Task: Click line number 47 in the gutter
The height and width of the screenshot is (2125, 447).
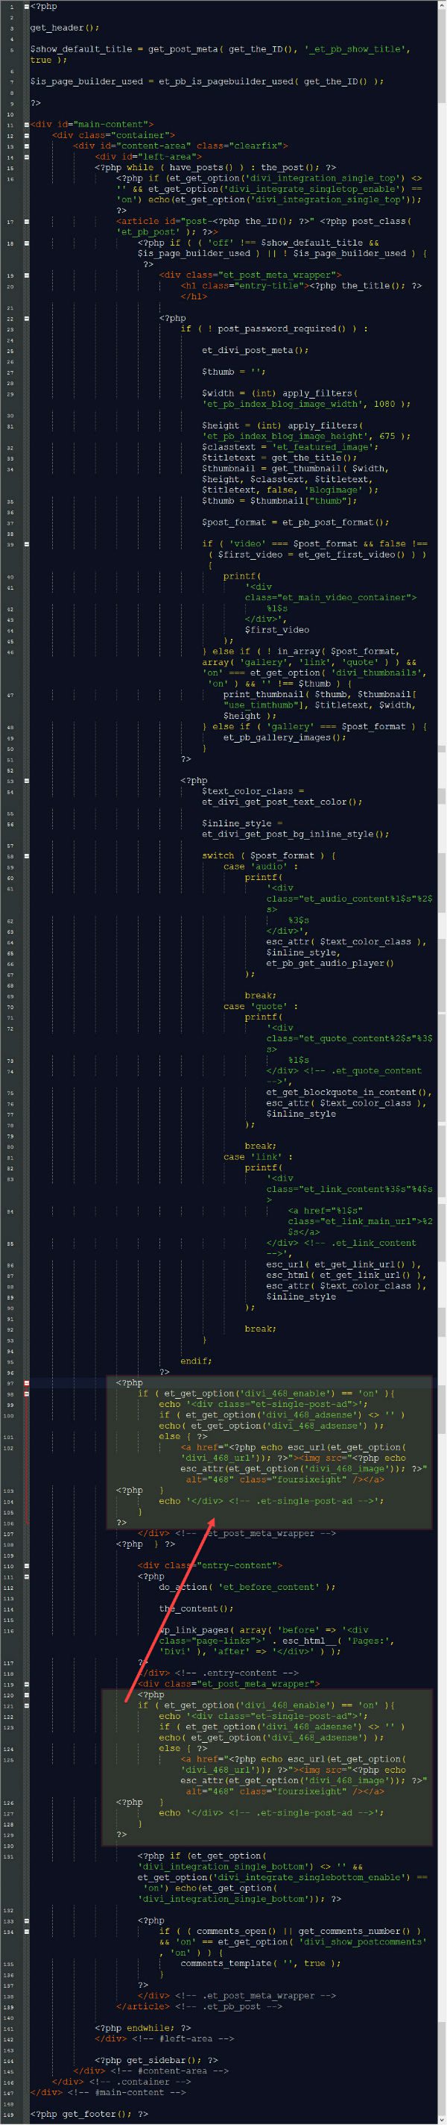Action: coord(10,695)
